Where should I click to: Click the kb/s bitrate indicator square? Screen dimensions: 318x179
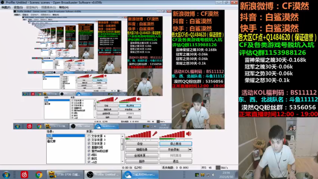point(218,168)
